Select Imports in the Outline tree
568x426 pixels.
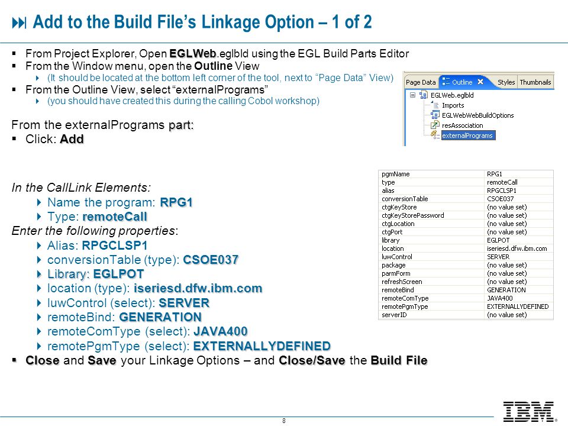[x=453, y=105]
